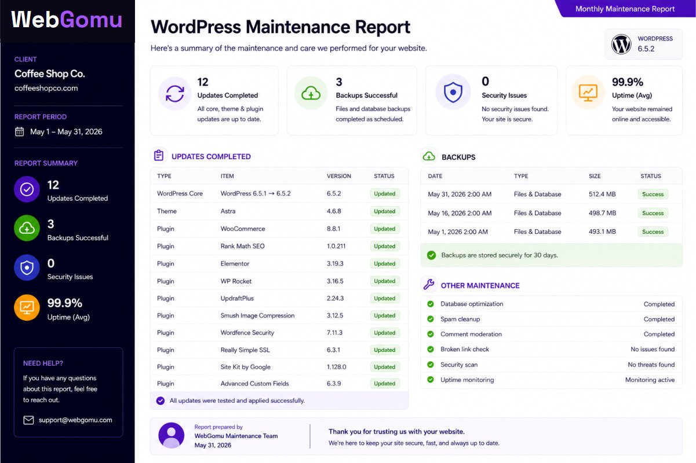696x463 pixels.
Task: Click the Site Kit by Google plugin name
Action: (x=246, y=367)
